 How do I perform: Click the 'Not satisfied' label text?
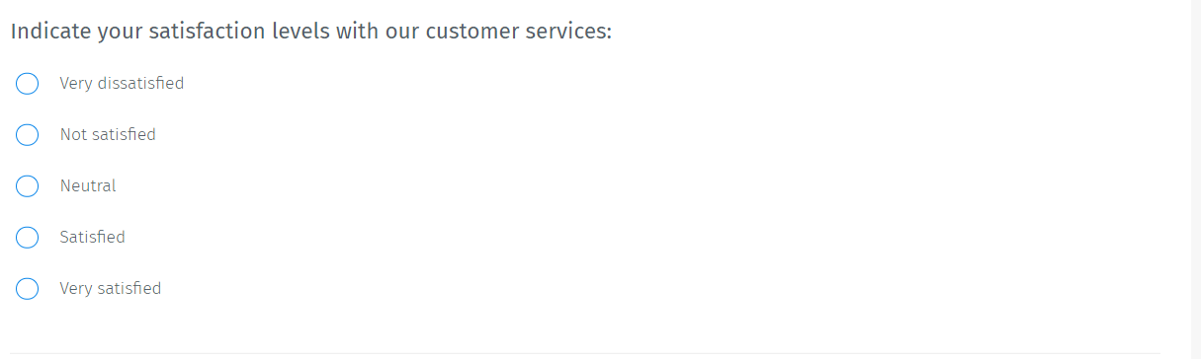tap(108, 134)
